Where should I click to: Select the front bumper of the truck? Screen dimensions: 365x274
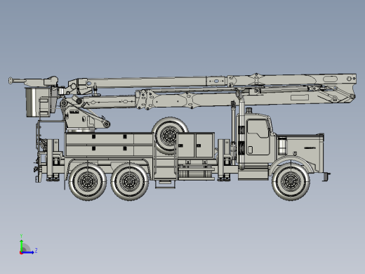(x=326, y=176)
